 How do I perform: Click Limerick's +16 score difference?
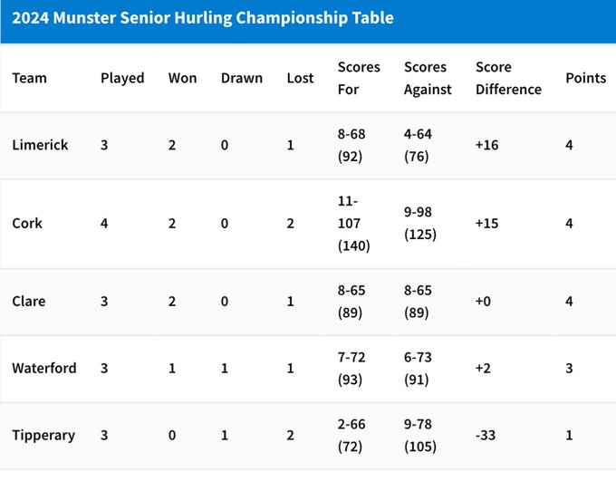pyautogui.click(x=486, y=145)
